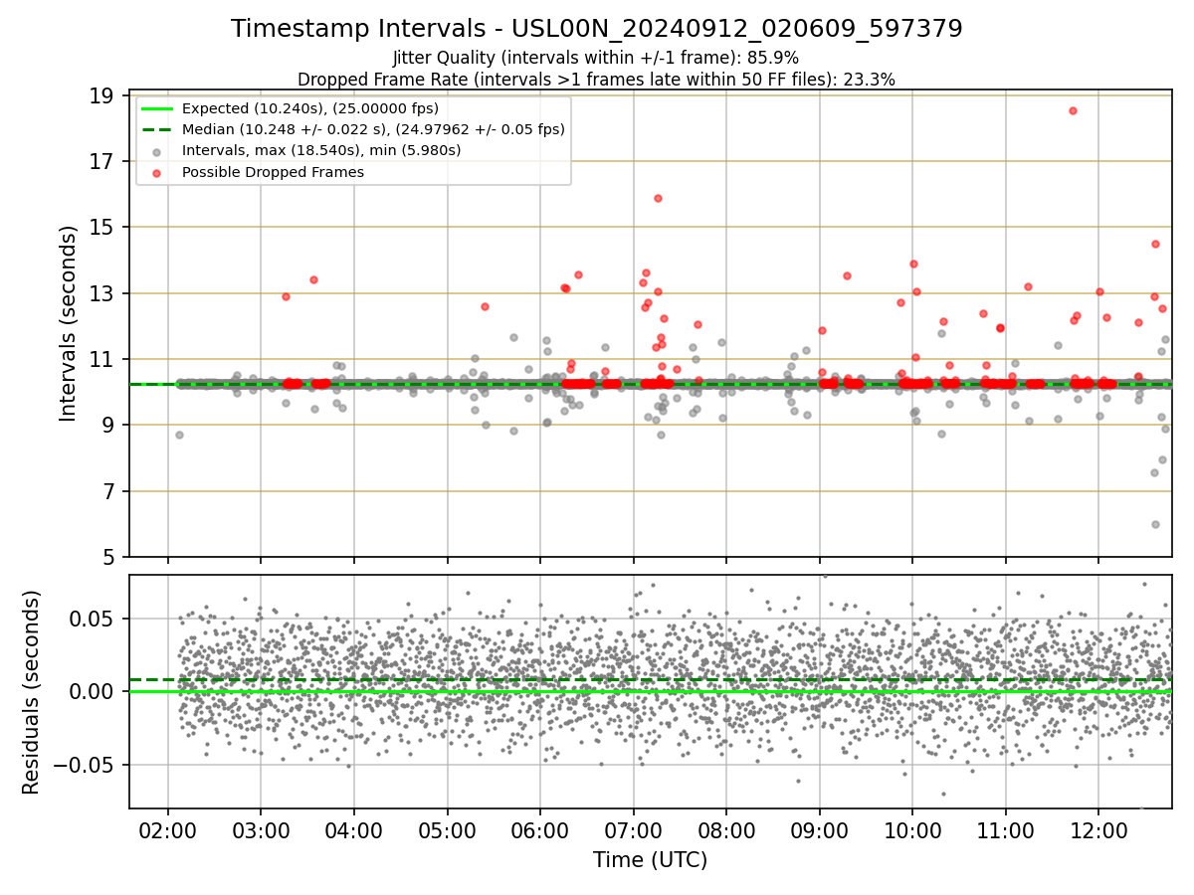Click the 18.540s maximum outlier red point

[1073, 110]
